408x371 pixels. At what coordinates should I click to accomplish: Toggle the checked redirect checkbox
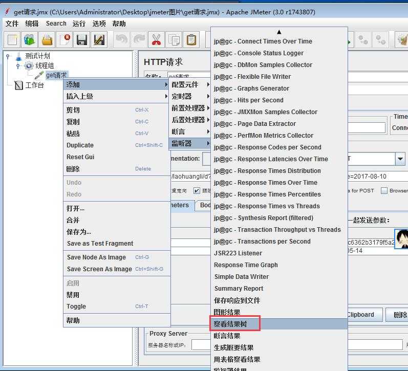[x=197, y=191]
